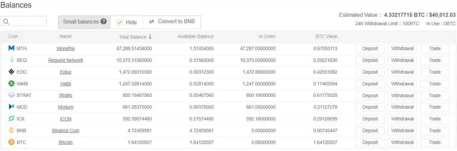The height and width of the screenshot is (151, 457).
Task: Select the 0.67055113 BTC value cell
Action: (x=325, y=48)
